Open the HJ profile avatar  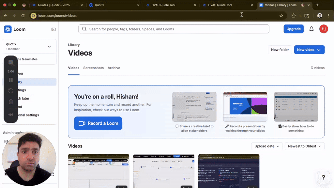tap(324, 29)
